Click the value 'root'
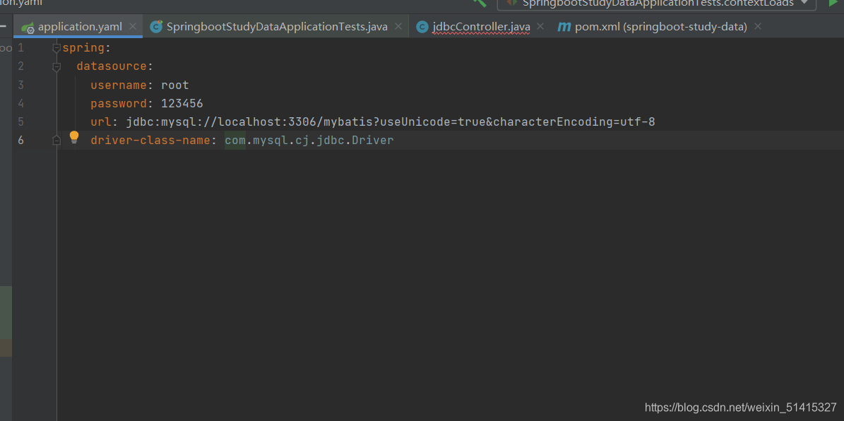844x421 pixels. click(175, 85)
